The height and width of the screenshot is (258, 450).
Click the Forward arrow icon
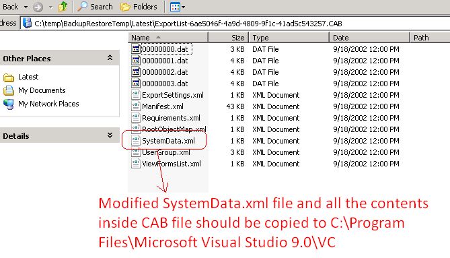[x=38, y=7]
